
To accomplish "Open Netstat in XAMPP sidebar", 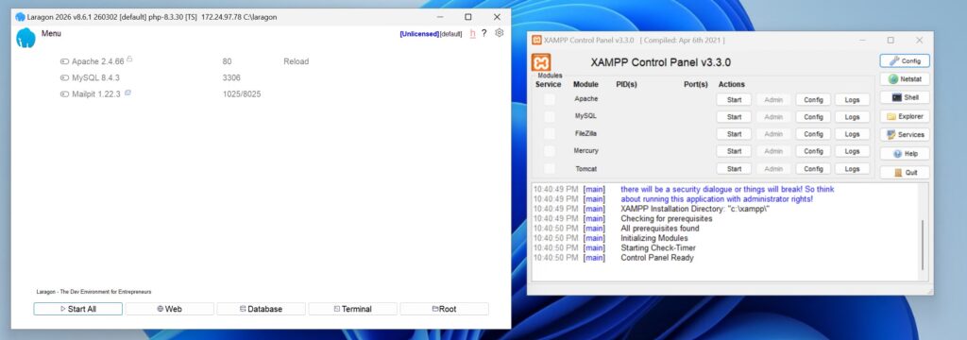I will (905, 79).
